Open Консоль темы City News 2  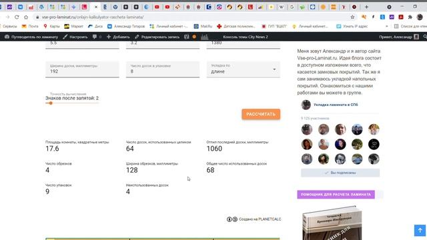tap(246, 37)
